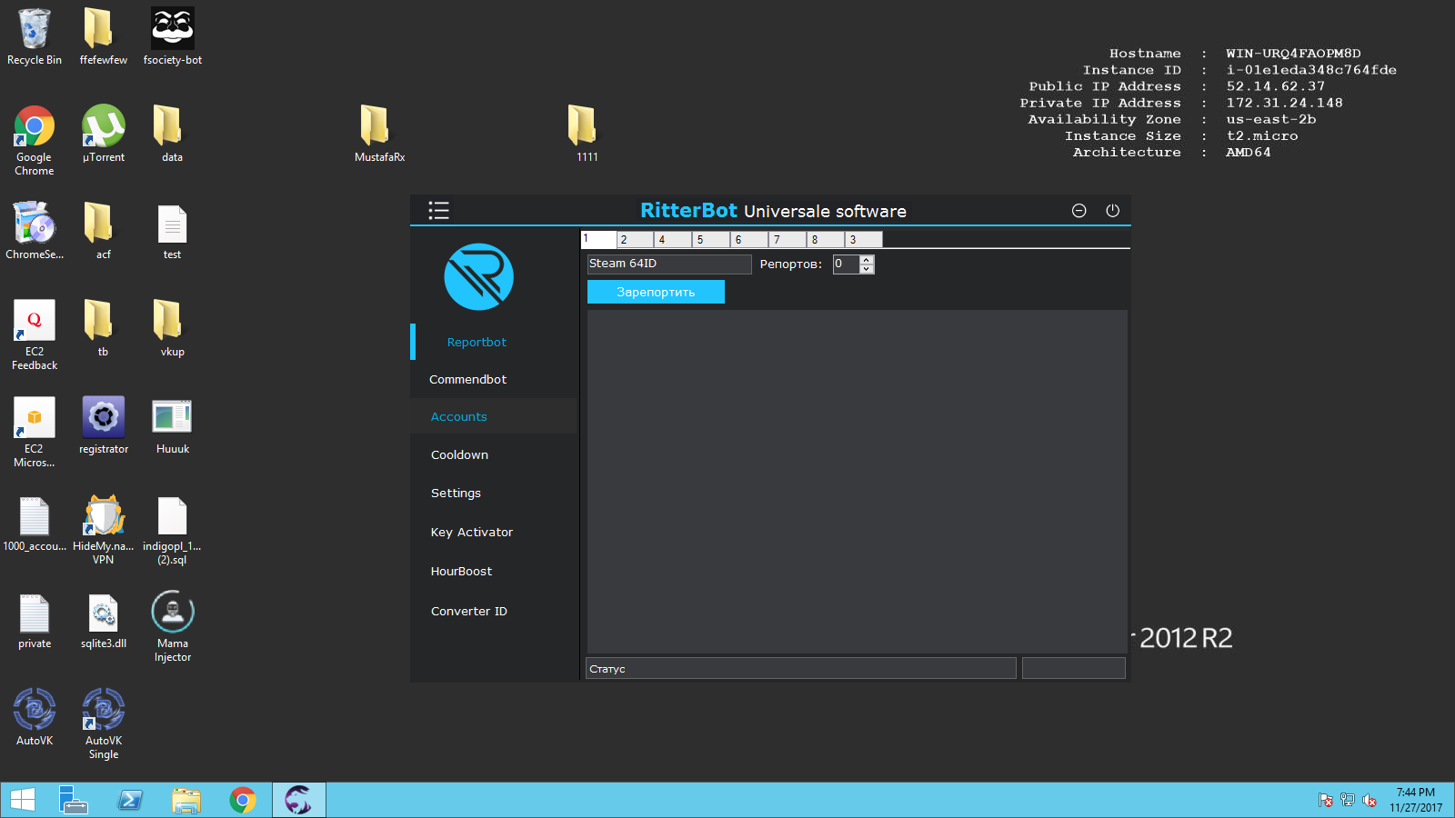
Task: Open the Commendbot section
Action: pyautogui.click(x=467, y=380)
